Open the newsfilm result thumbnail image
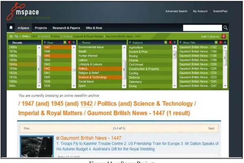The width and height of the screenshot is (244, 163). [37, 146]
